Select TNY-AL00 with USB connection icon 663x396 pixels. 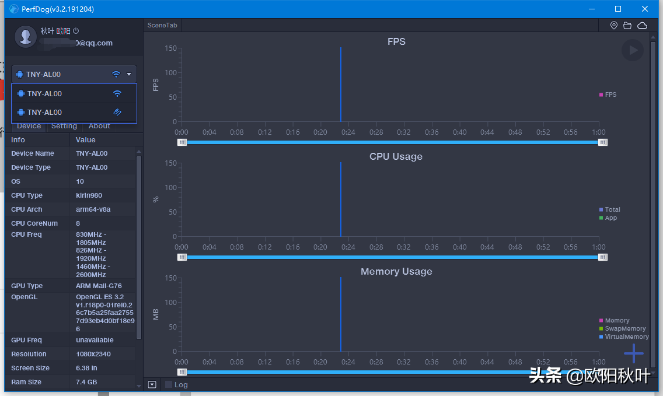(74, 112)
